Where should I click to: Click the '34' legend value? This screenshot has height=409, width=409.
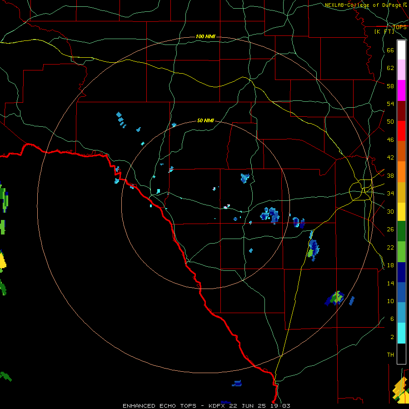[390, 194]
